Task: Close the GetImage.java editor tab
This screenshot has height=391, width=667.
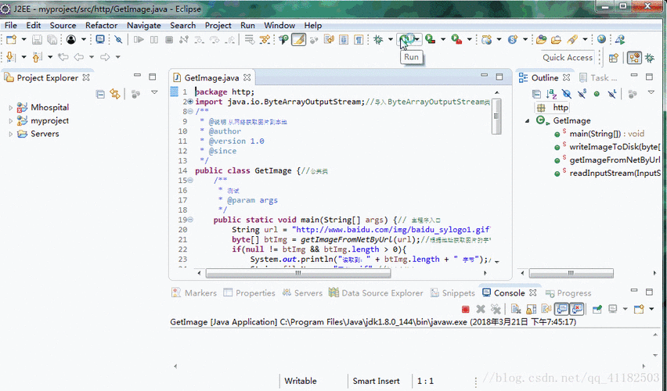Action: 247,77
